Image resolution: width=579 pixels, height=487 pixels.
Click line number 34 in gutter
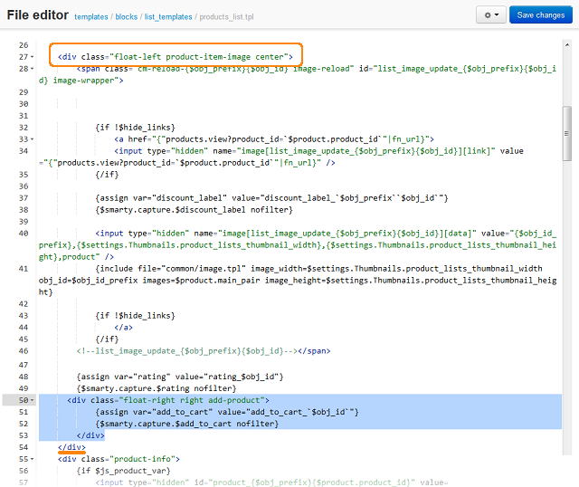coord(24,151)
